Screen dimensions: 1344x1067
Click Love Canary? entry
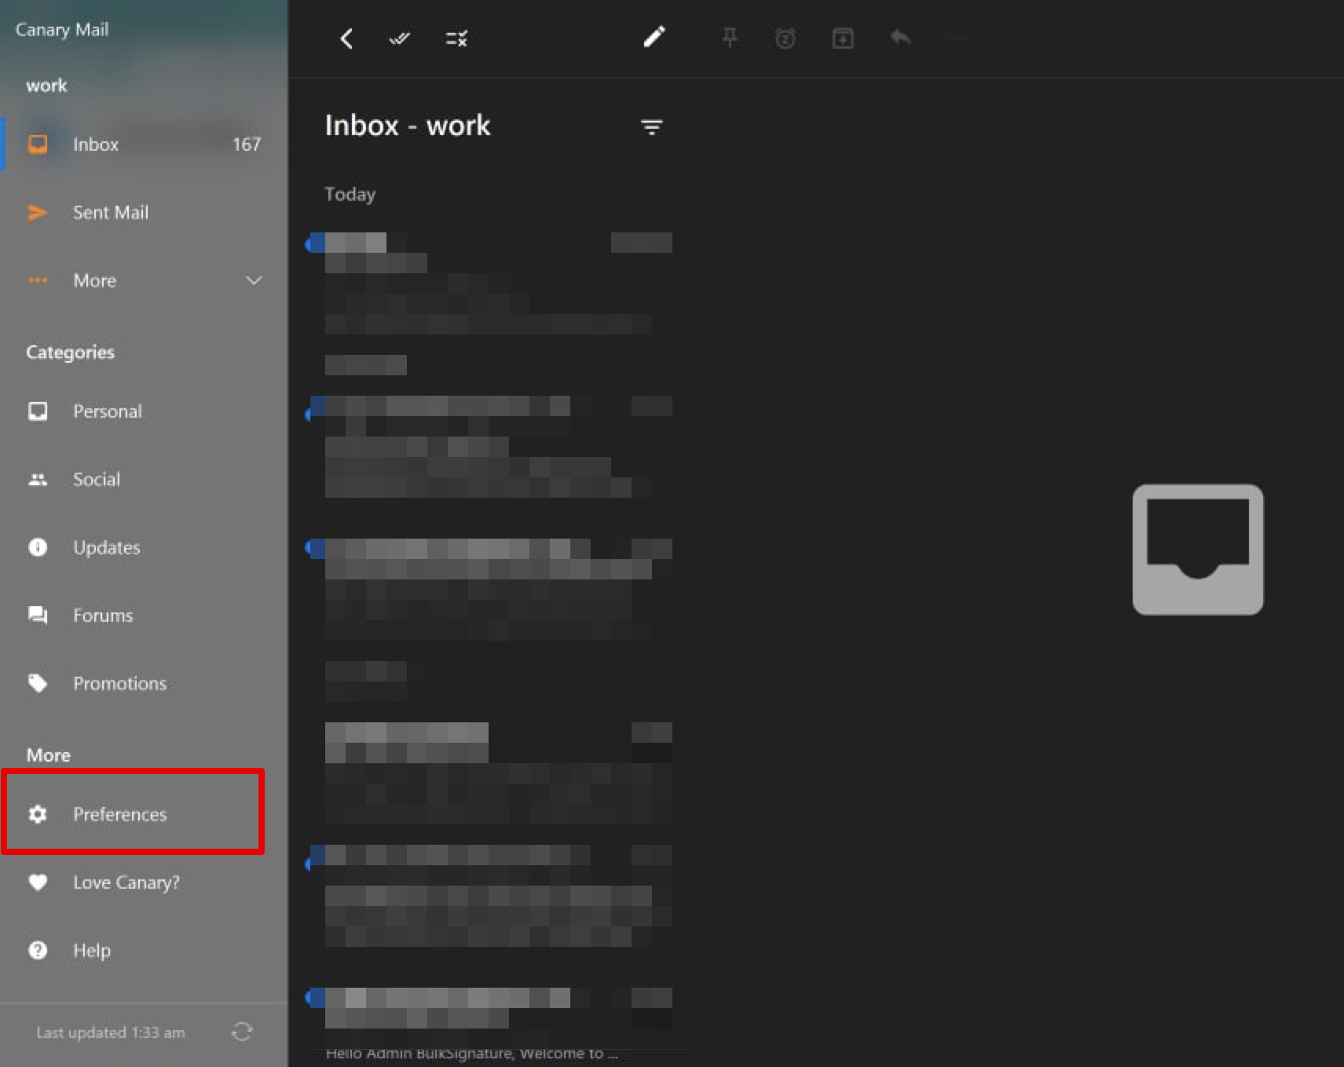coord(144,882)
